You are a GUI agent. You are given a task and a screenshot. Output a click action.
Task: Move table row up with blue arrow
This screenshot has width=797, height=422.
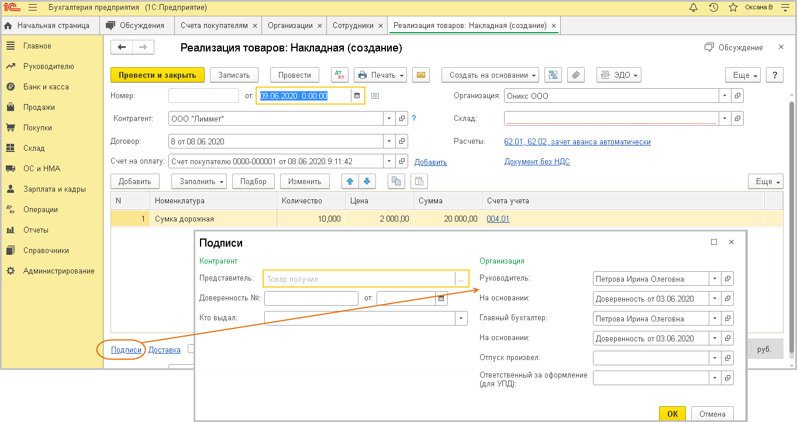[349, 181]
